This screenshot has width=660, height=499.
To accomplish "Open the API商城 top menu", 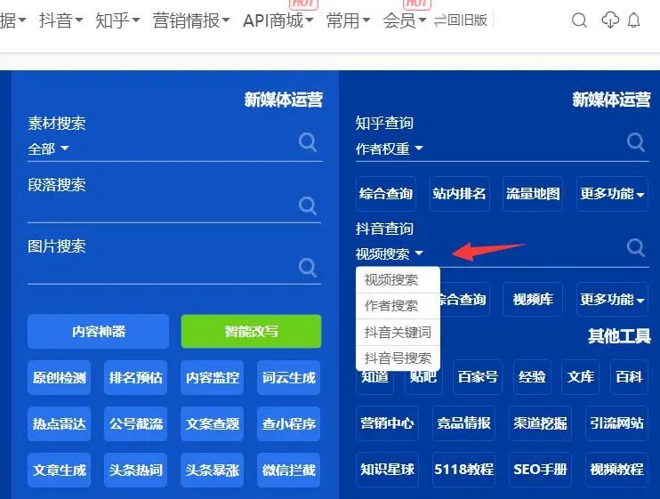I will pyautogui.click(x=278, y=20).
